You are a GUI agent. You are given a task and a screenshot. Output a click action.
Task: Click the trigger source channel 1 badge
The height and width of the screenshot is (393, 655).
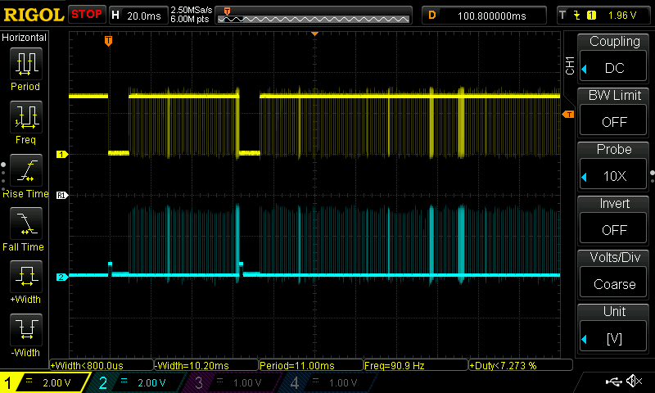pyautogui.click(x=591, y=16)
